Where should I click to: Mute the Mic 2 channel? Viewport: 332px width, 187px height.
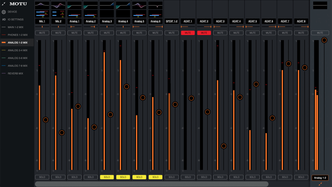click(x=58, y=33)
